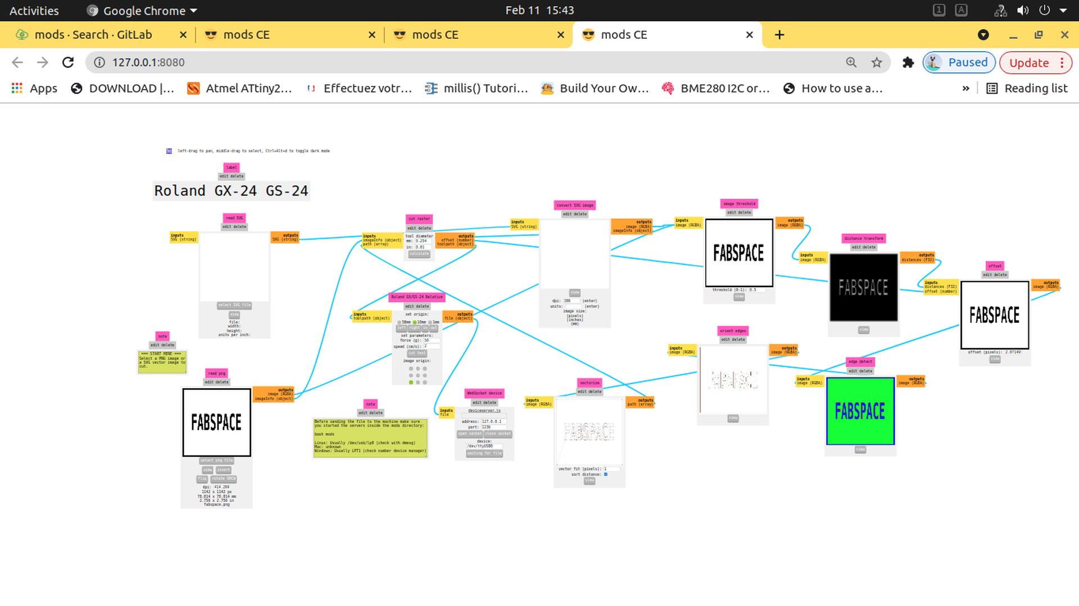Open the deviceserver.js link
This screenshot has height=606, width=1079.
(x=484, y=411)
